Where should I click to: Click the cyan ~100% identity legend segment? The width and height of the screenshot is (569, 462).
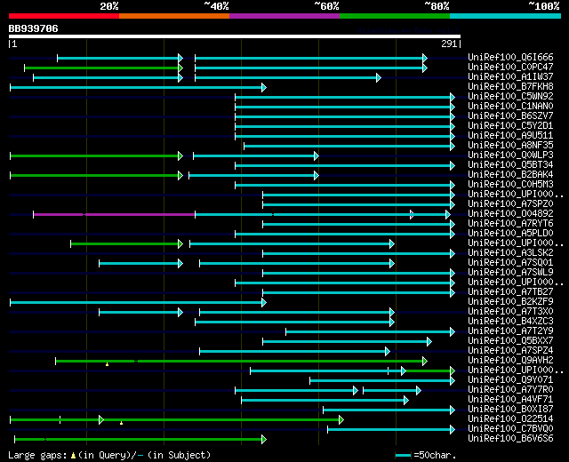[x=506, y=16]
